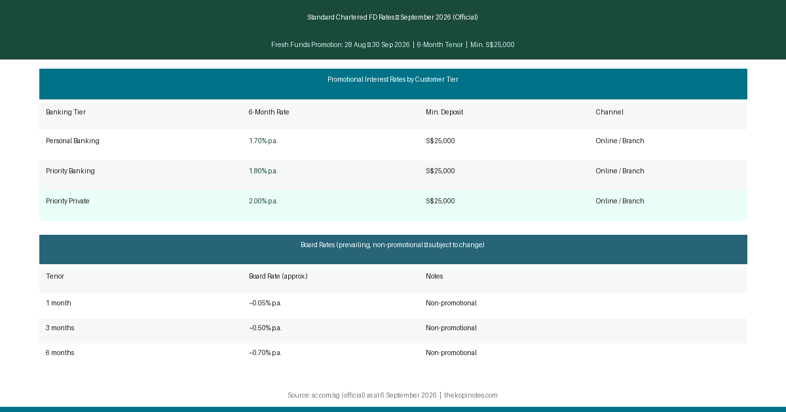Click the 'Notes' column header
786x412 pixels.
point(434,276)
